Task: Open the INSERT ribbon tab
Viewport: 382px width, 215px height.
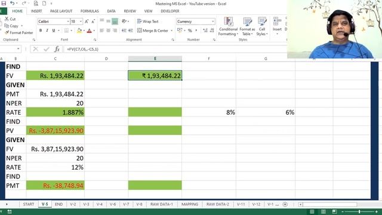Action: click(36, 11)
